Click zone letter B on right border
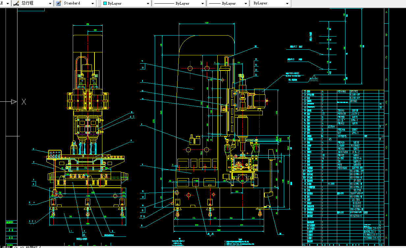 pyautogui.click(x=386, y=35)
